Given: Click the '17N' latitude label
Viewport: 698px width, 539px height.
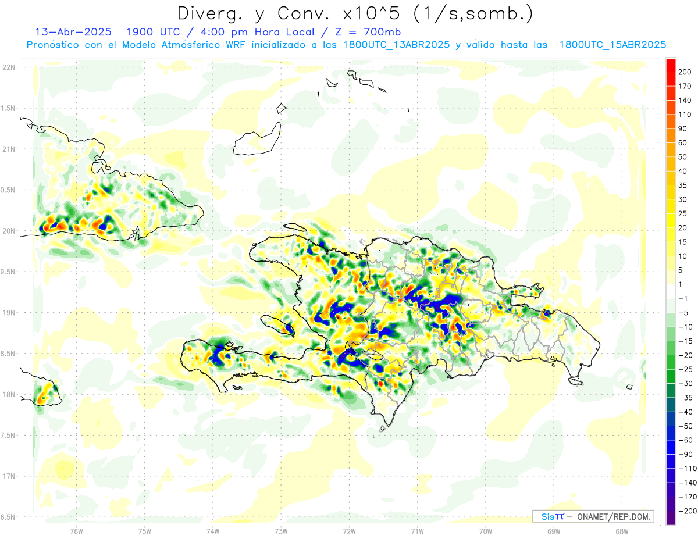Looking at the screenshot, I should pos(9,476).
